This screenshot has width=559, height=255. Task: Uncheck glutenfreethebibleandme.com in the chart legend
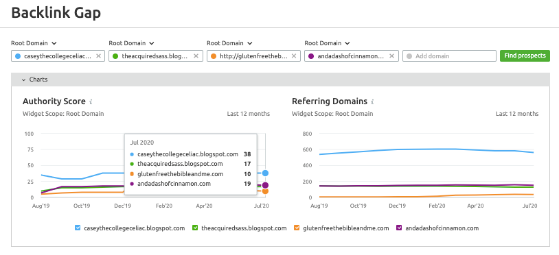(297, 228)
